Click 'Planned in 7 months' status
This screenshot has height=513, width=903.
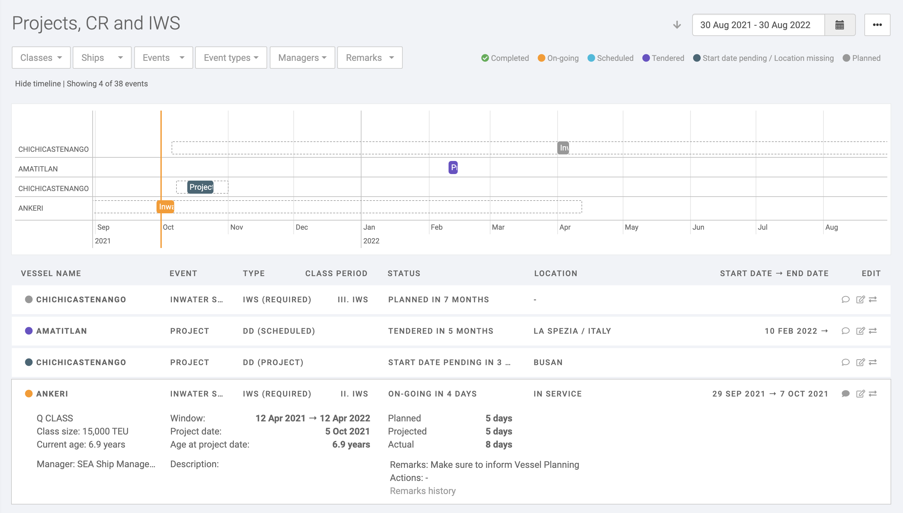[x=438, y=299]
